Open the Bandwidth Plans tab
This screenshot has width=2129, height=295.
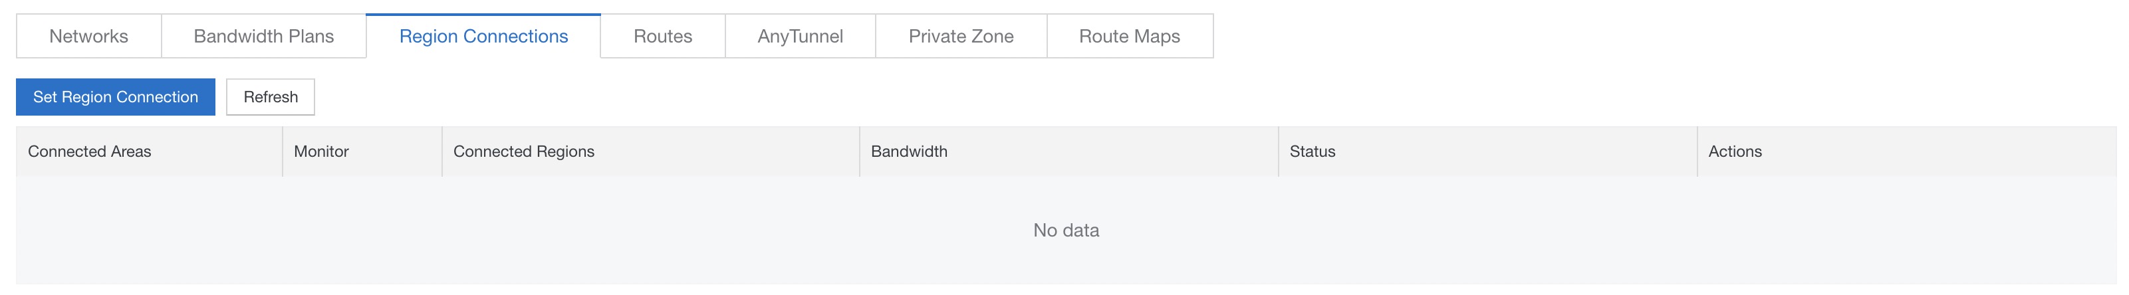coord(264,37)
